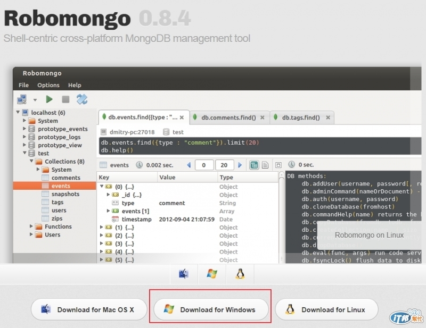The height and width of the screenshot is (328, 426).
Task: Close the db.tags.find() tab
Action: (x=328, y=117)
